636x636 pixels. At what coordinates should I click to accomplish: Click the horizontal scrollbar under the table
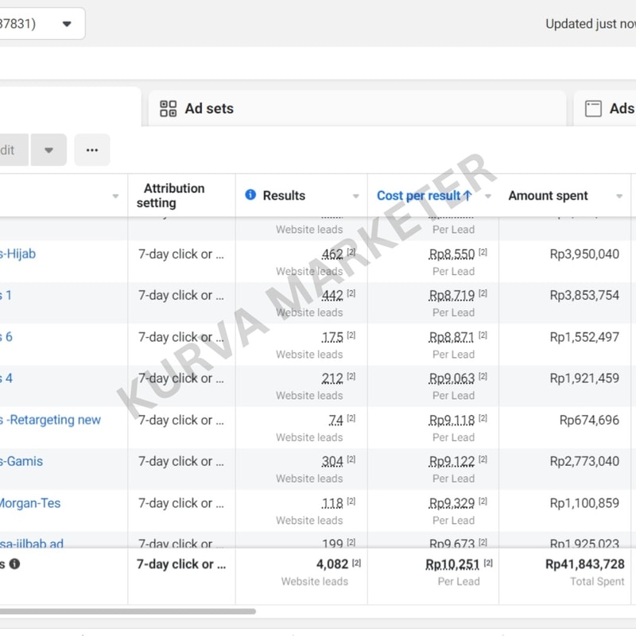click(128, 611)
